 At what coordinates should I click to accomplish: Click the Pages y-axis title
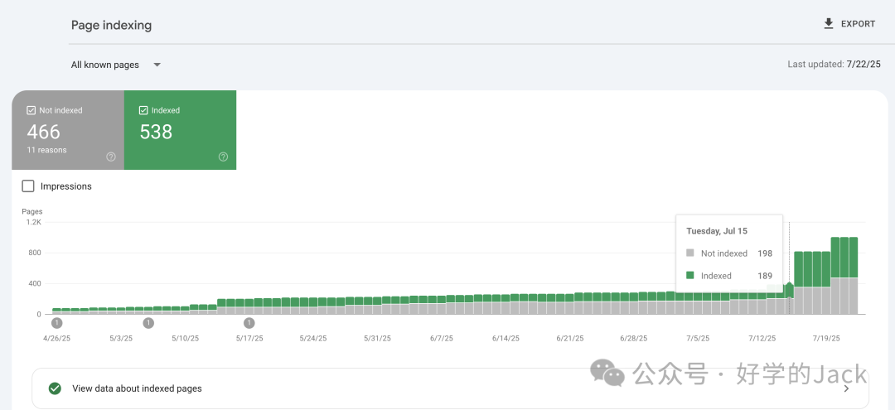[32, 211]
